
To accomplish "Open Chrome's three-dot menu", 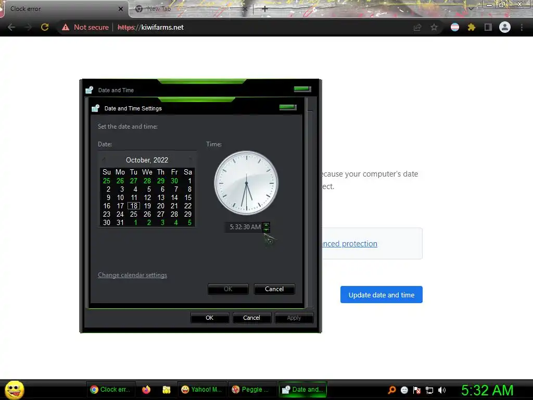I will click(x=522, y=27).
